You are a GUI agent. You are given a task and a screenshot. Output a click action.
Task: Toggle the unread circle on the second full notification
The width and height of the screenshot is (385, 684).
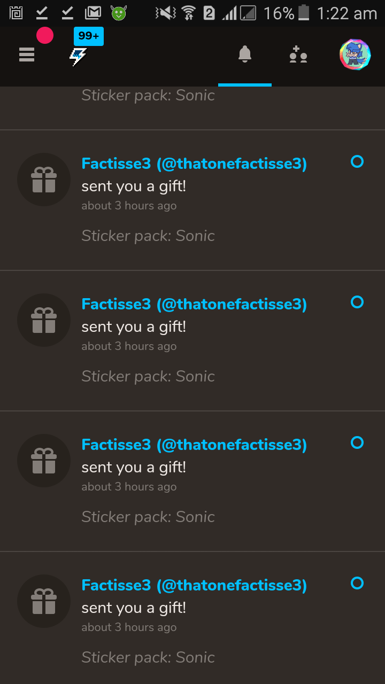click(x=357, y=302)
